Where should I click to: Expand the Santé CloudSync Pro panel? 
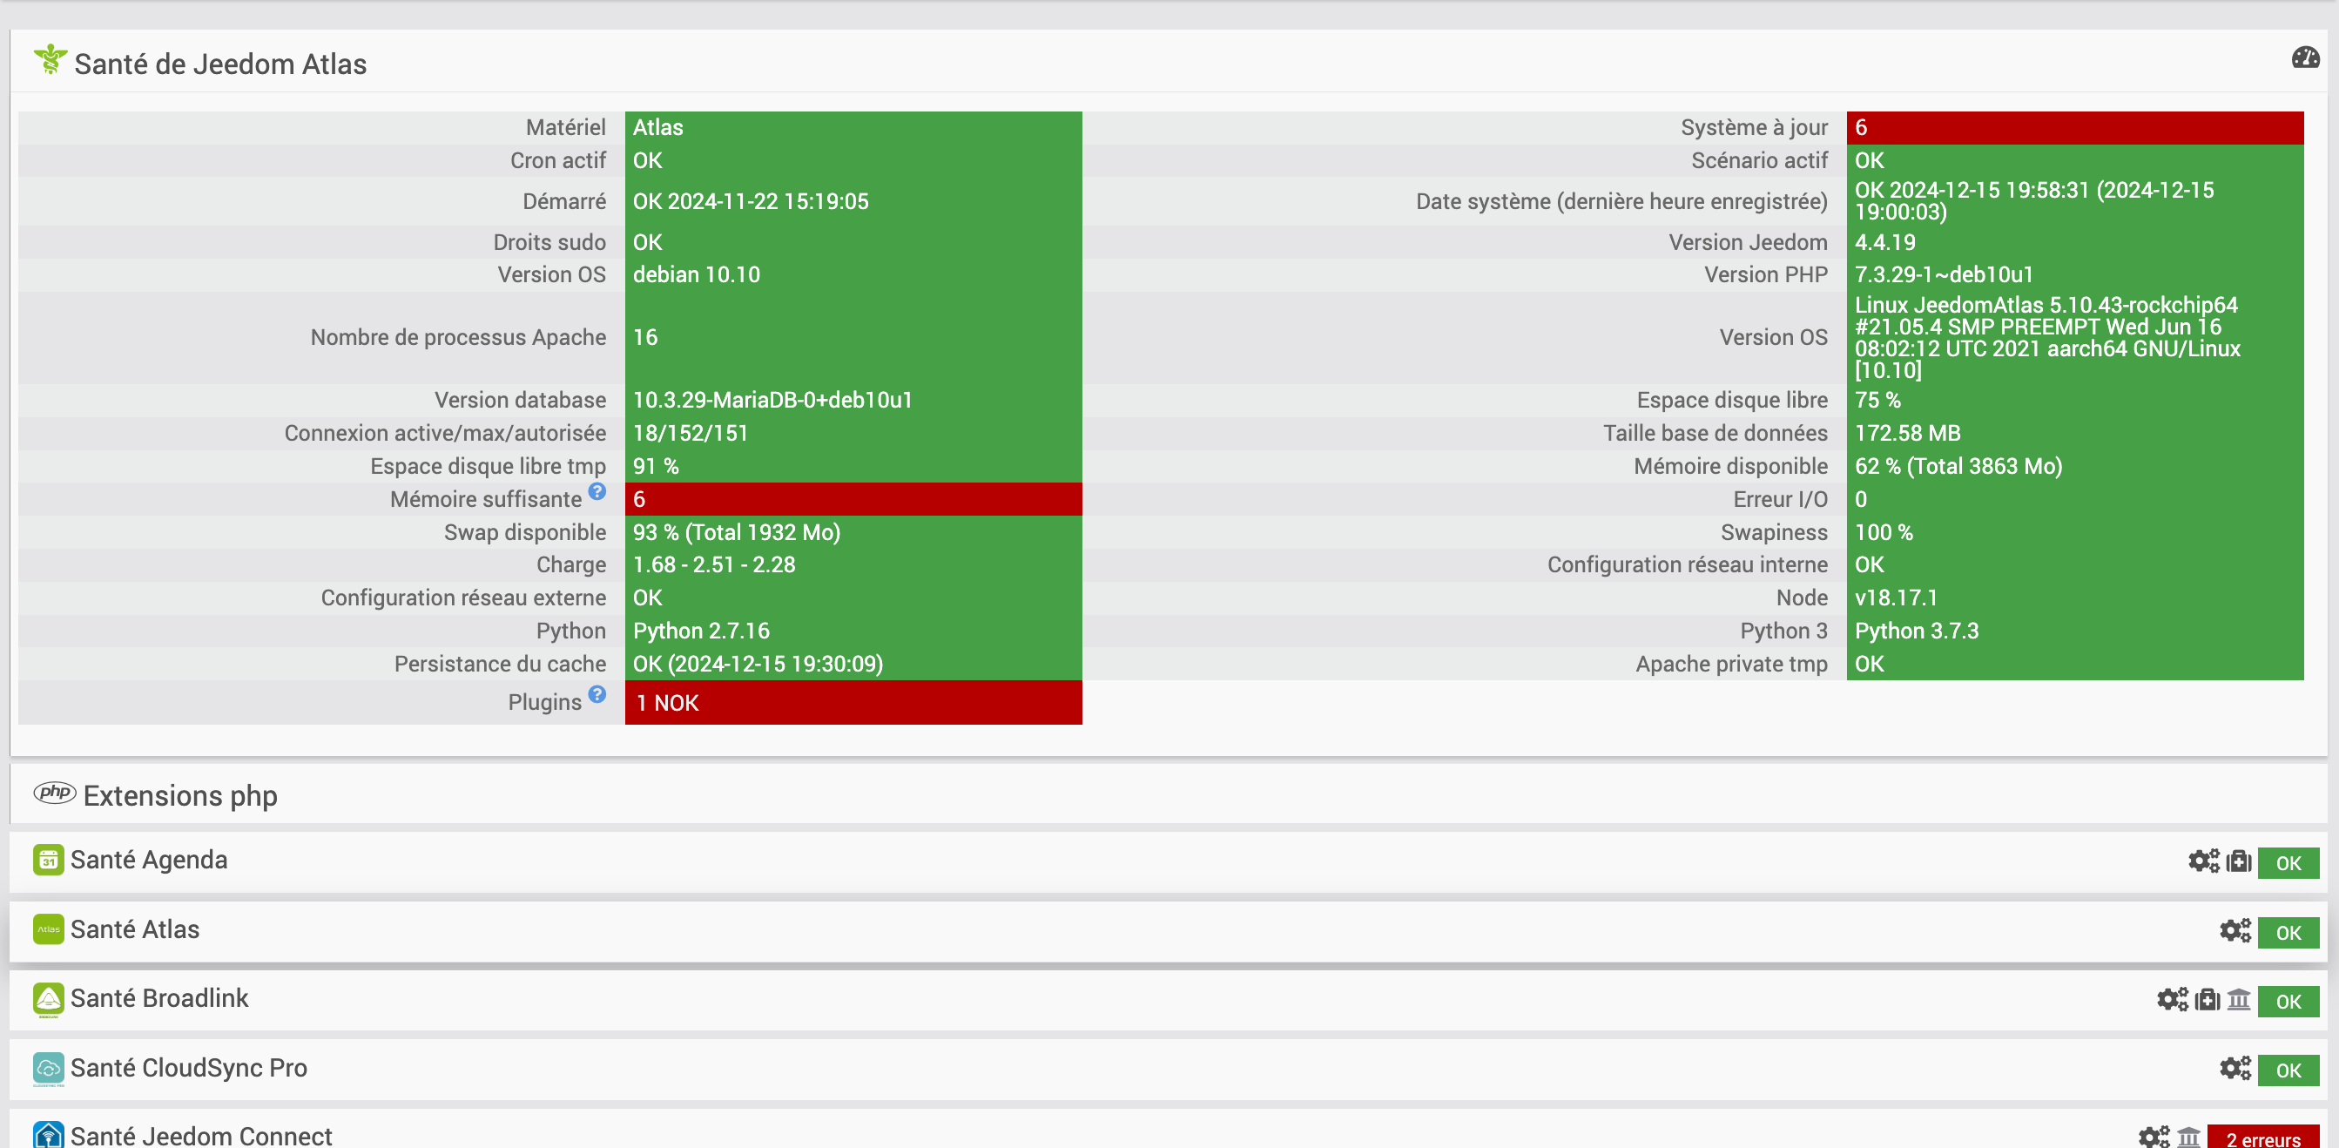pos(188,1067)
